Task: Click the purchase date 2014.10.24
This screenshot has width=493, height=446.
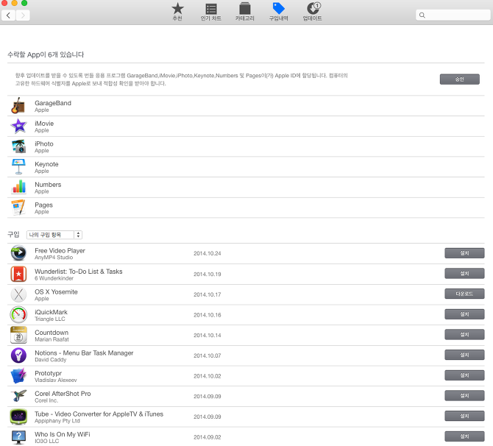Action: coord(208,253)
